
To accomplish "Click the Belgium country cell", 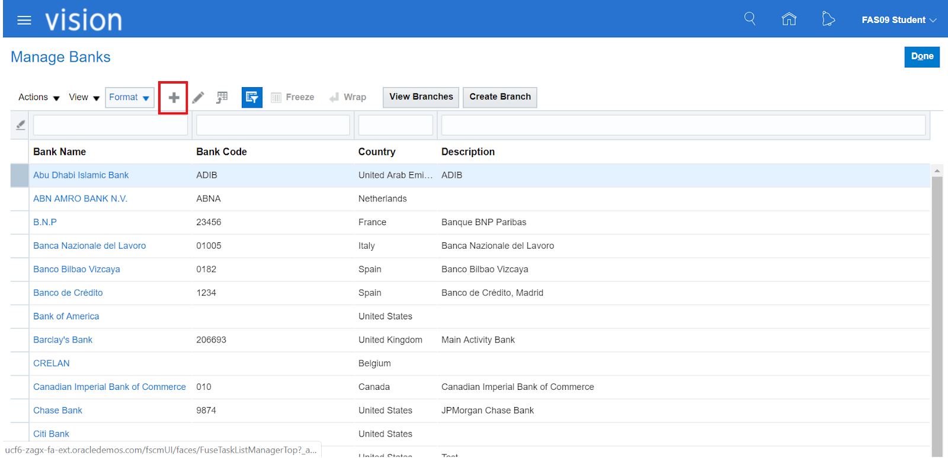I will pyautogui.click(x=374, y=364).
